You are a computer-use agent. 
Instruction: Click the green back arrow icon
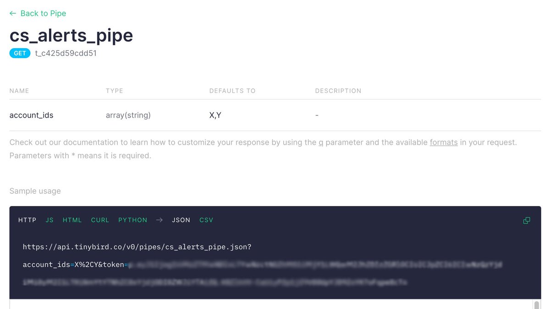12,13
